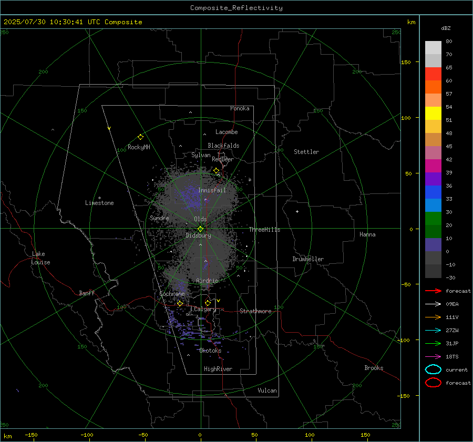Screen dimensions: 473x442
Task: Select the yellow diamond marker below Cochrane
Action: point(180,303)
